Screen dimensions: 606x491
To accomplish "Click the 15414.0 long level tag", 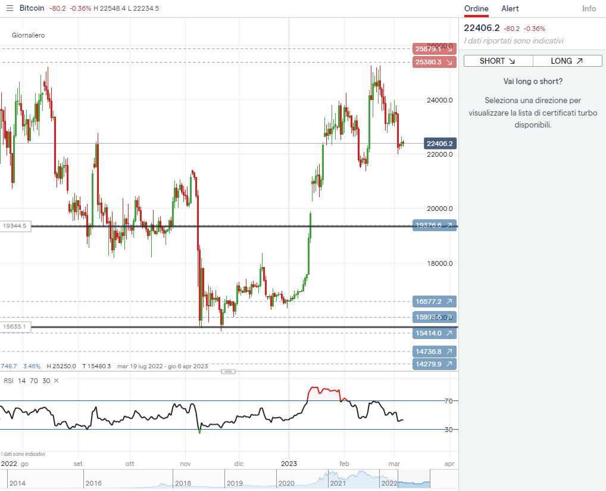I will 434,333.
